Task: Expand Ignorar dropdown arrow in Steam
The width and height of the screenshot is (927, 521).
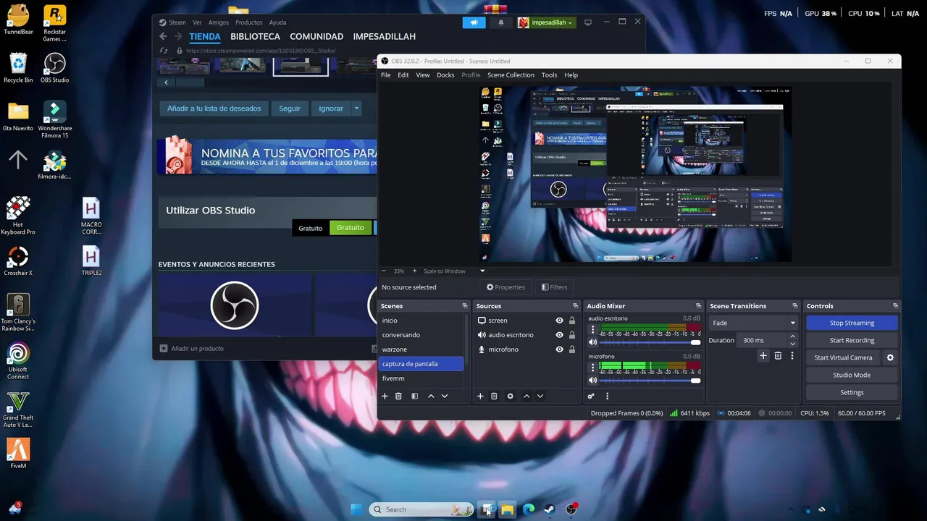Action: pyautogui.click(x=356, y=109)
